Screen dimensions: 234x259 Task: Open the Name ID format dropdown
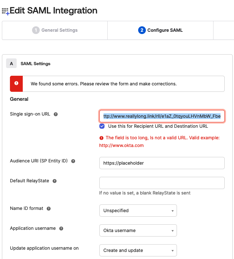click(x=138, y=211)
